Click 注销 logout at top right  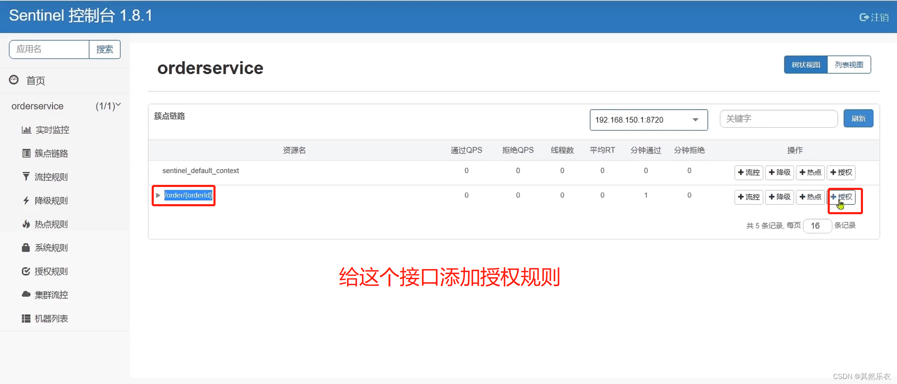pos(873,17)
